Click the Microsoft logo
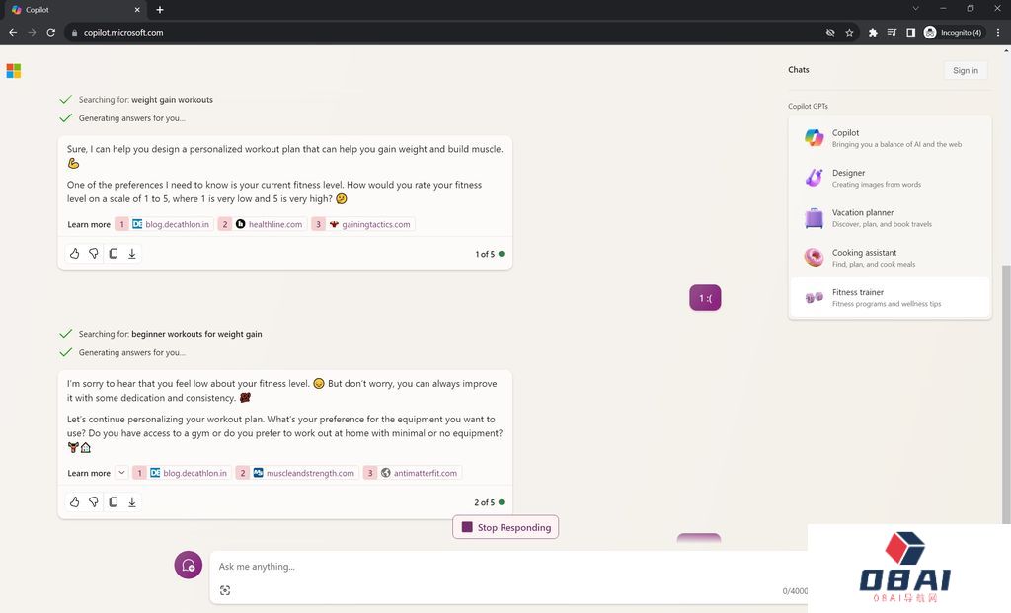 14,71
